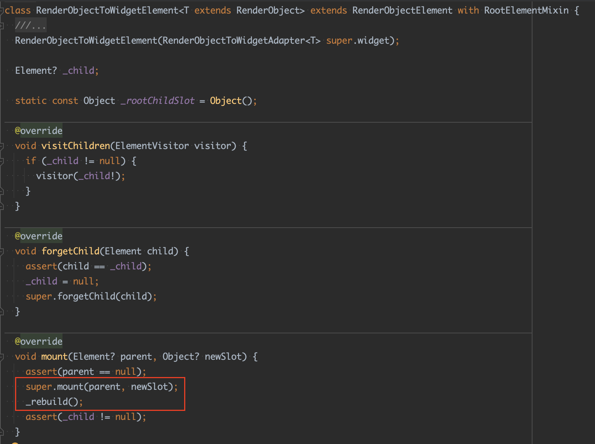Click 'super.forgetChild(child);' call

pyautogui.click(x=91, y=296)
